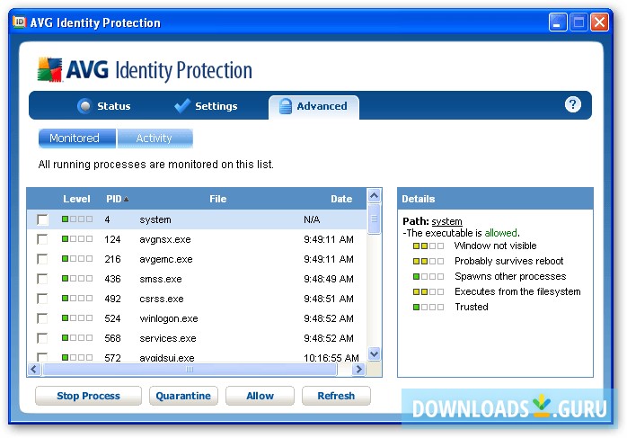The width and height of the screenshot is (627, 438).
Task: Select the avgemc.exe file name
Action: click(166, 259)
